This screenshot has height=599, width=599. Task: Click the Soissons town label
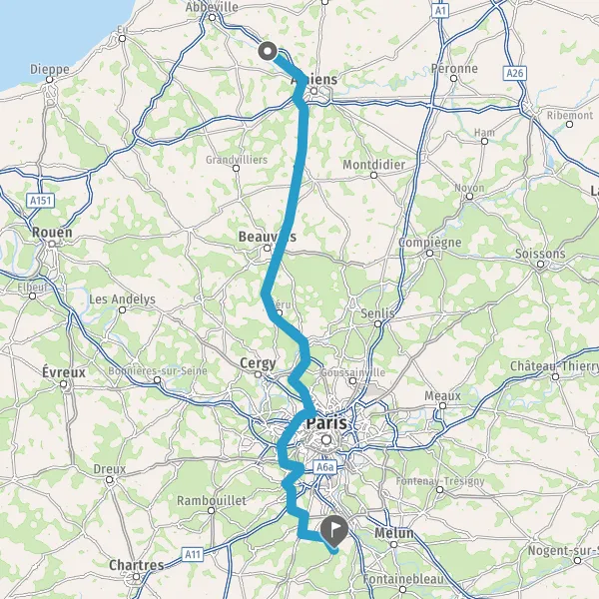pyautogui.click(x=540, y=254)
